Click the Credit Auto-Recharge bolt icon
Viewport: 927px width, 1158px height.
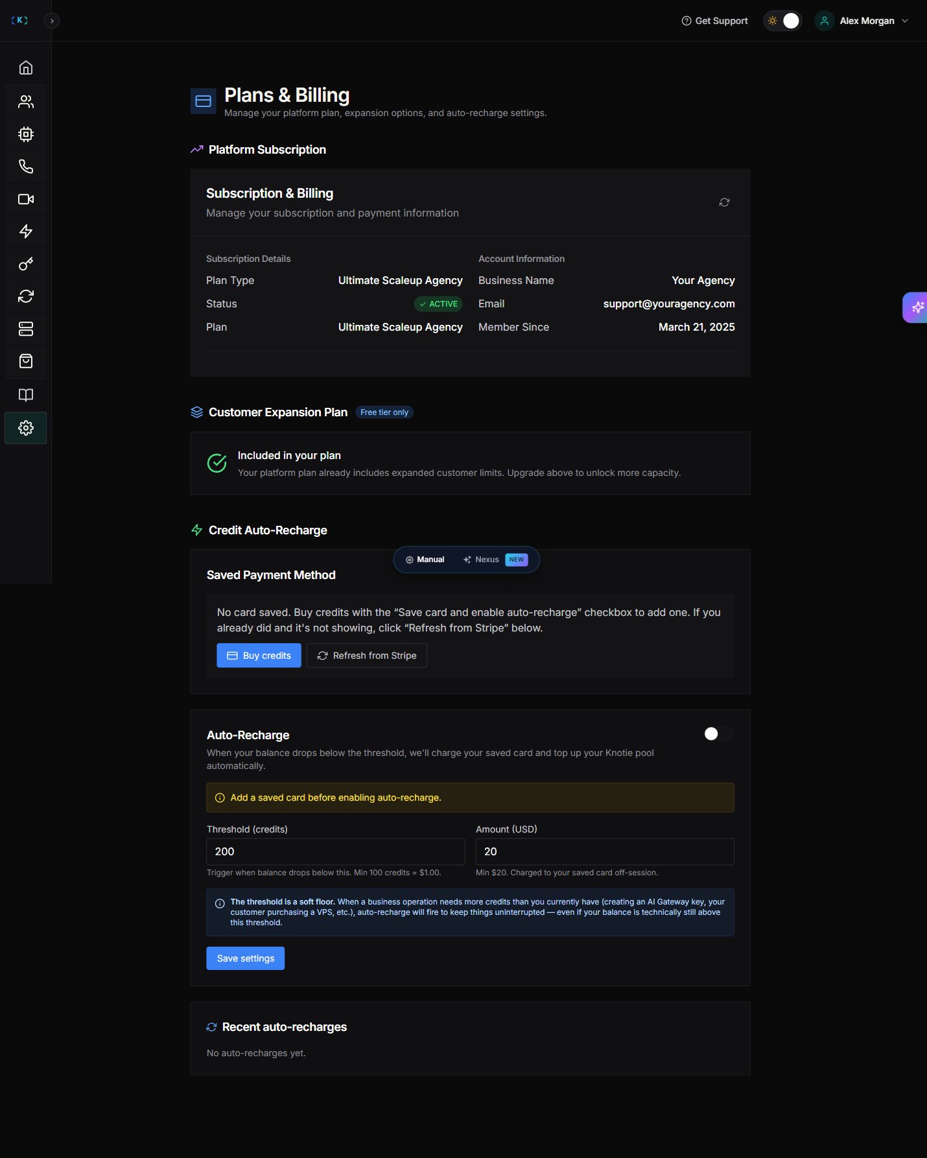(x=197, y=530)
